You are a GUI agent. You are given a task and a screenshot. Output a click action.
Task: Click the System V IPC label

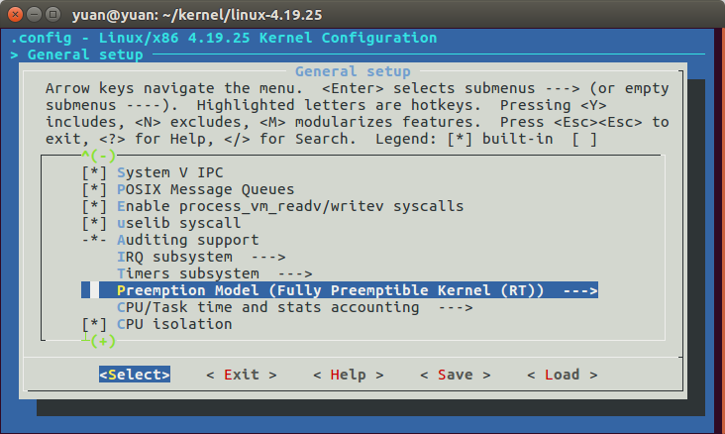tap(169, 172)
